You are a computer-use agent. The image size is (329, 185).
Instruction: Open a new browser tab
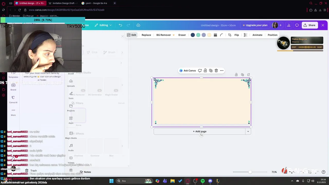point(115,3)
